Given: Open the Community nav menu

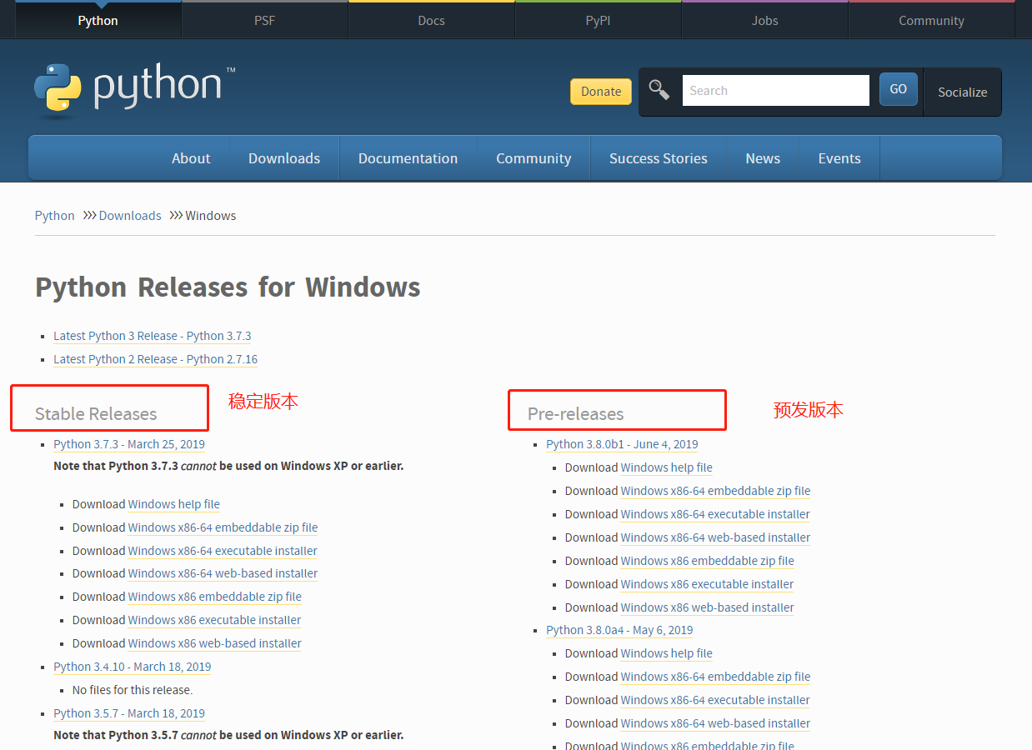Looking at the screenshot, I should coord(534,158).
